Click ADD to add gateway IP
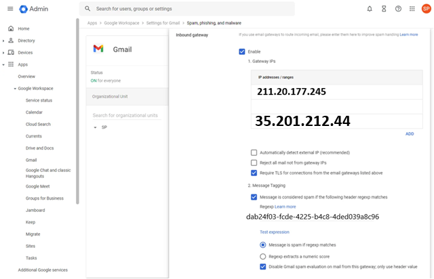Screen dimensions: 434x279 [410, 134]
